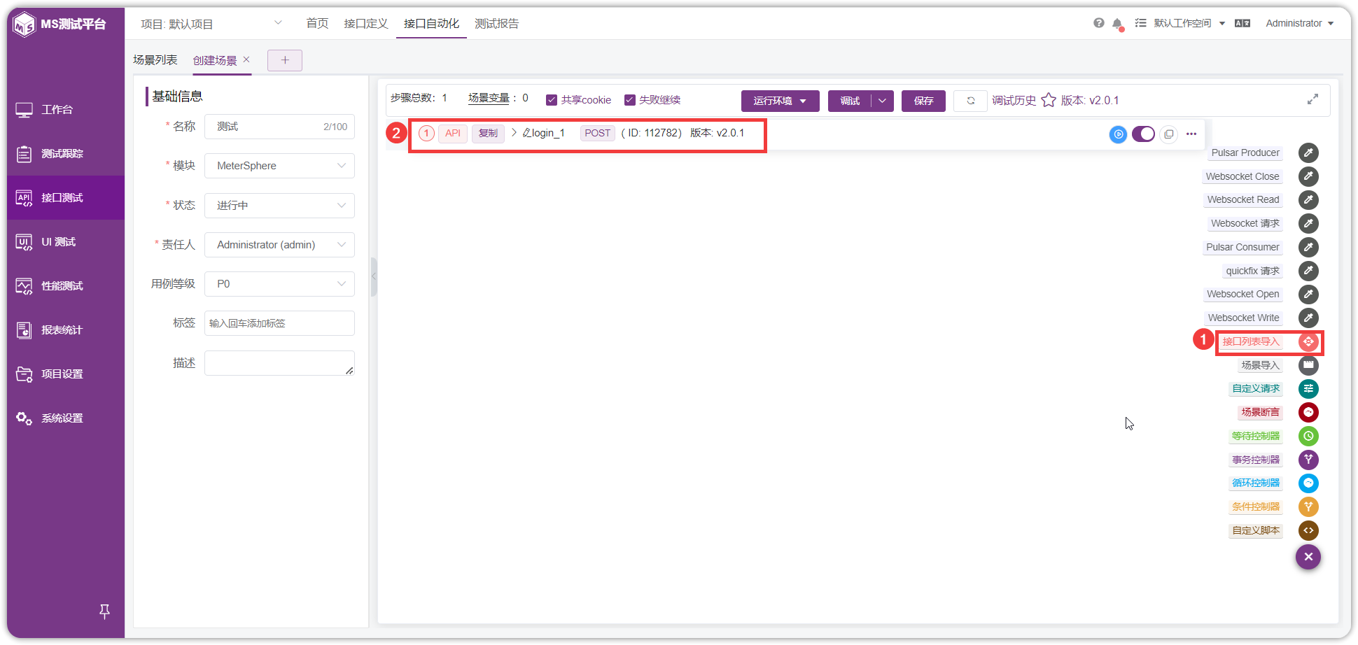Click the Pulsar Producer round icon
1358x645 pixels.
[1308, 153]
